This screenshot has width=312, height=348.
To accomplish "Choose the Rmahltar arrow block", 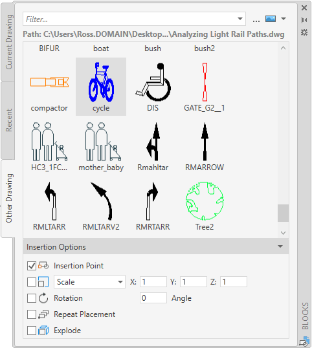I will (x=153, y=146).
